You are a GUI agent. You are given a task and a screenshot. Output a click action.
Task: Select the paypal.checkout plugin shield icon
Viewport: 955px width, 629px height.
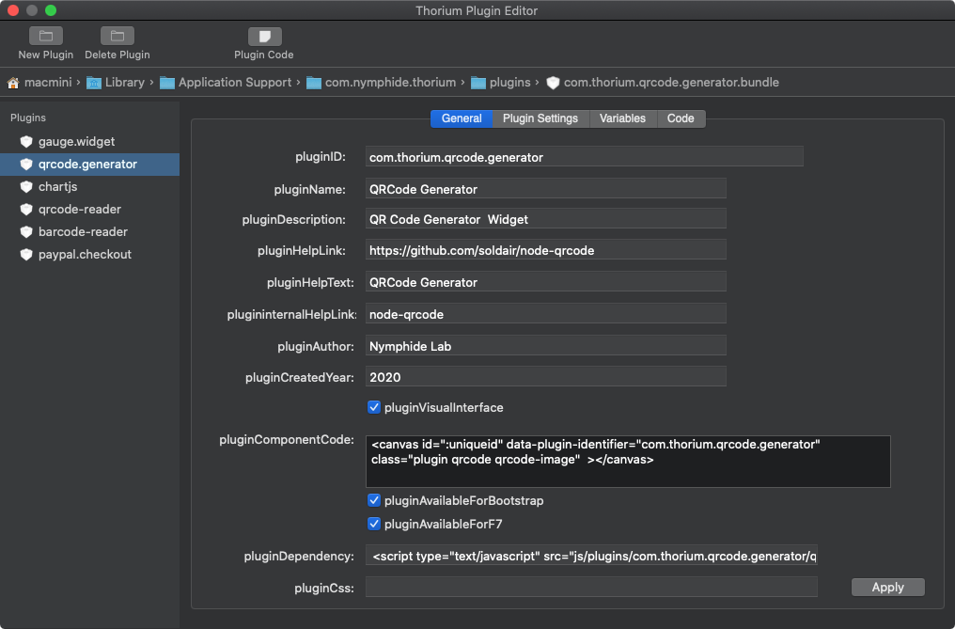click(x=26, y=254)
